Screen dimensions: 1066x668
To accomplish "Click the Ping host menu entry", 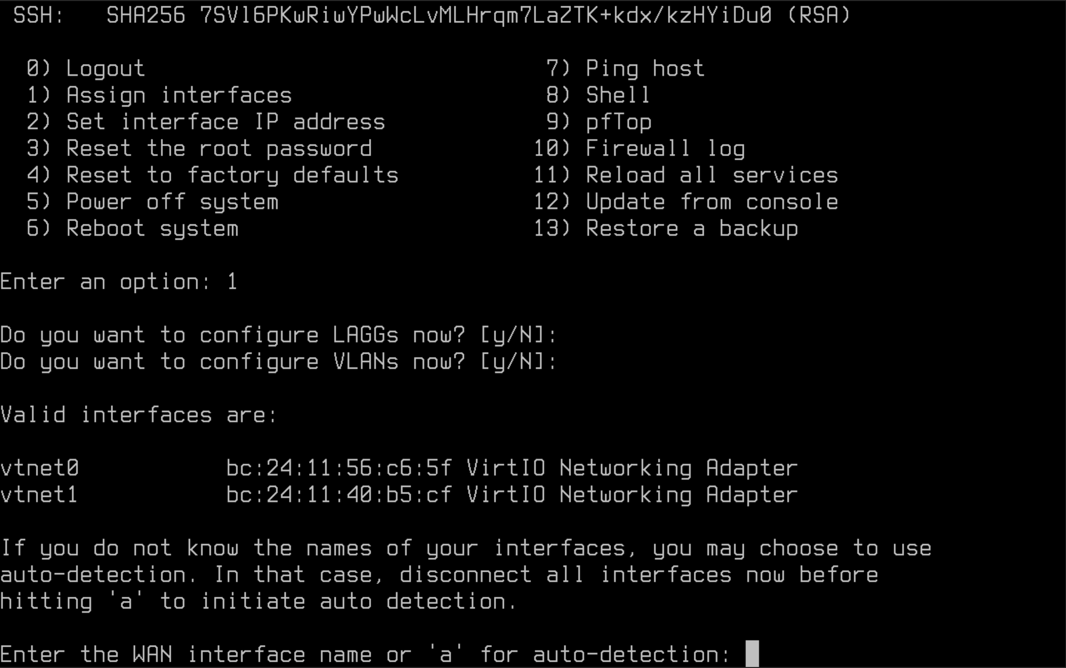I will tap(644, 69).
